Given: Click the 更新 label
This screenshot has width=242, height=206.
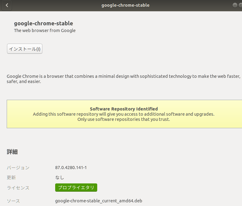Looking at the screenshot, I should pyautogui.click(x=11, y=178).
